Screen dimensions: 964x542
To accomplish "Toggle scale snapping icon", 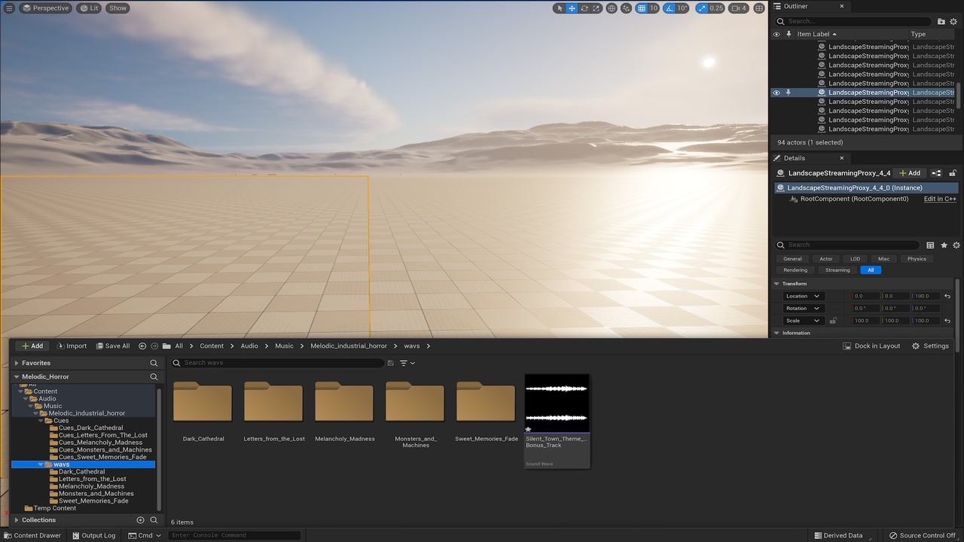I will (702, 8).
